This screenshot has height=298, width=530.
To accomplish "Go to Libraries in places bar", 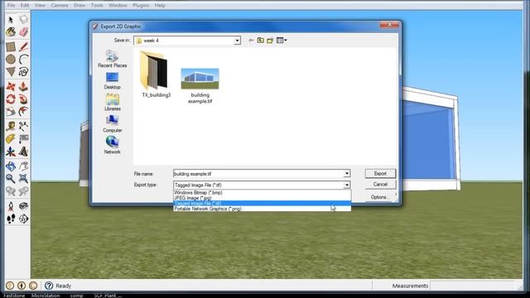I will click(x=113, y=103).
